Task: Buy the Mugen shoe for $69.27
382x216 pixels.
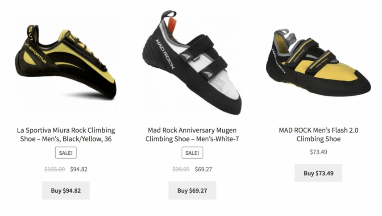Action: [192, 191]
